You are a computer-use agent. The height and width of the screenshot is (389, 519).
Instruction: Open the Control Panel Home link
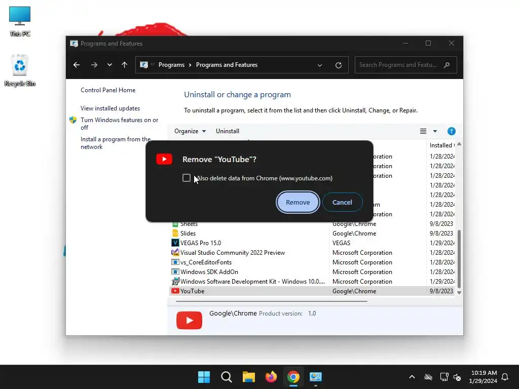click(108, 90)
